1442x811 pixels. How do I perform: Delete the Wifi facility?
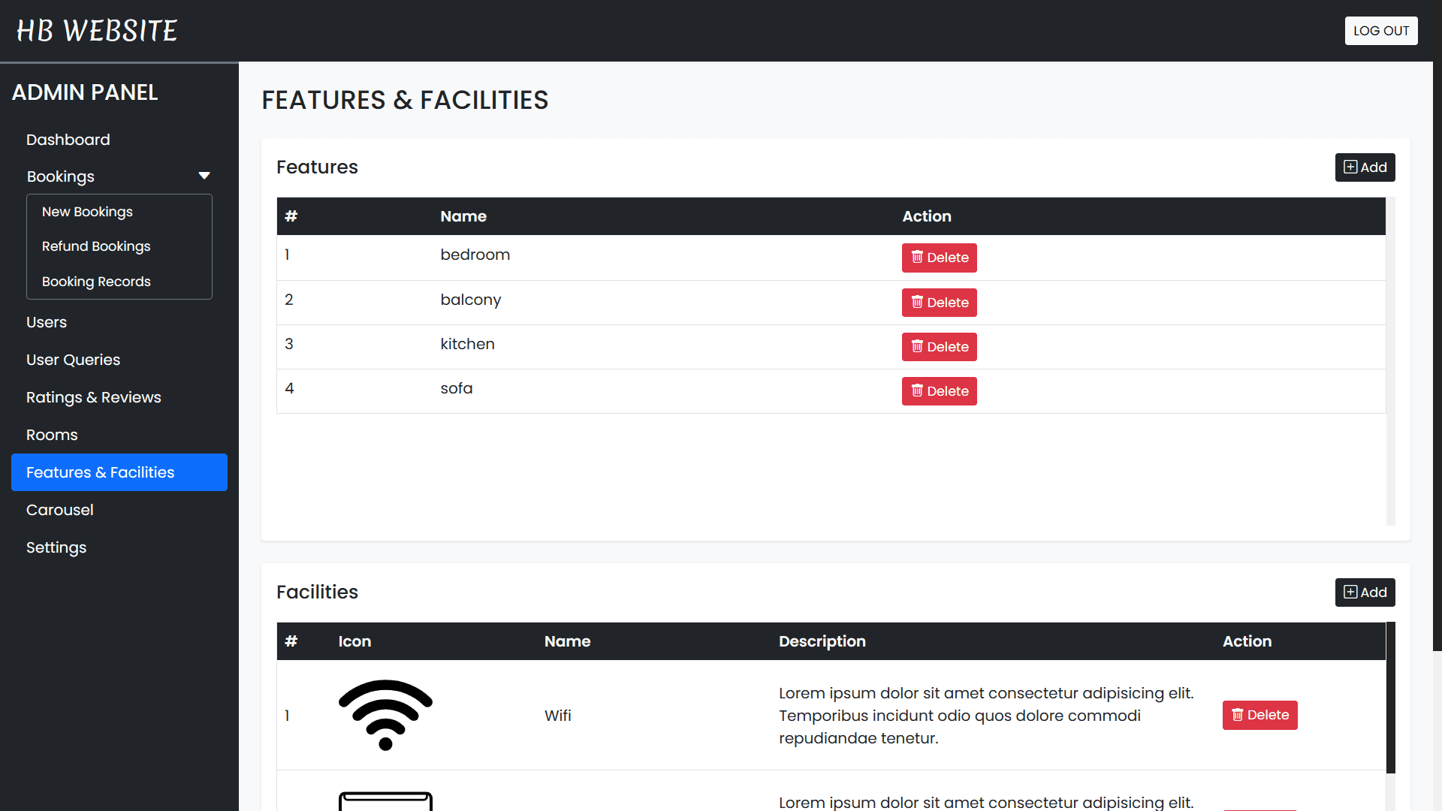click(1259, 715)
